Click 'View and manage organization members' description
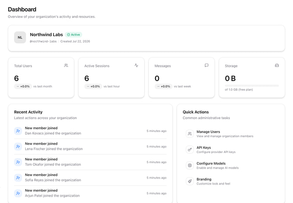The image size is (293, 203). [225, 136]
